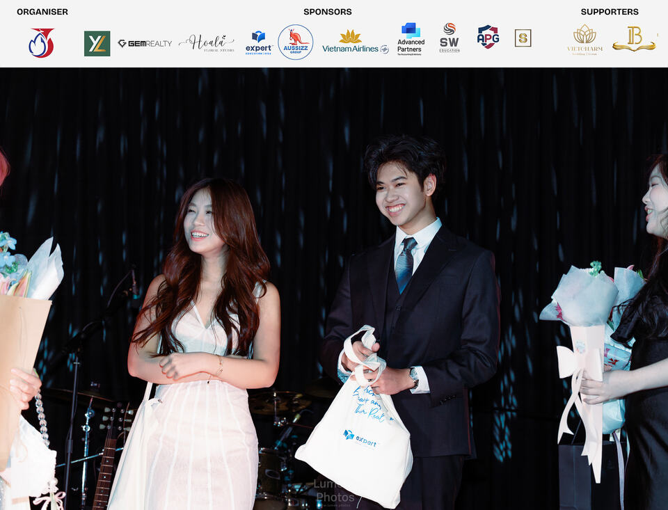Click the APG shield logo
Screen dimensions: 668x510
[488, 37]
